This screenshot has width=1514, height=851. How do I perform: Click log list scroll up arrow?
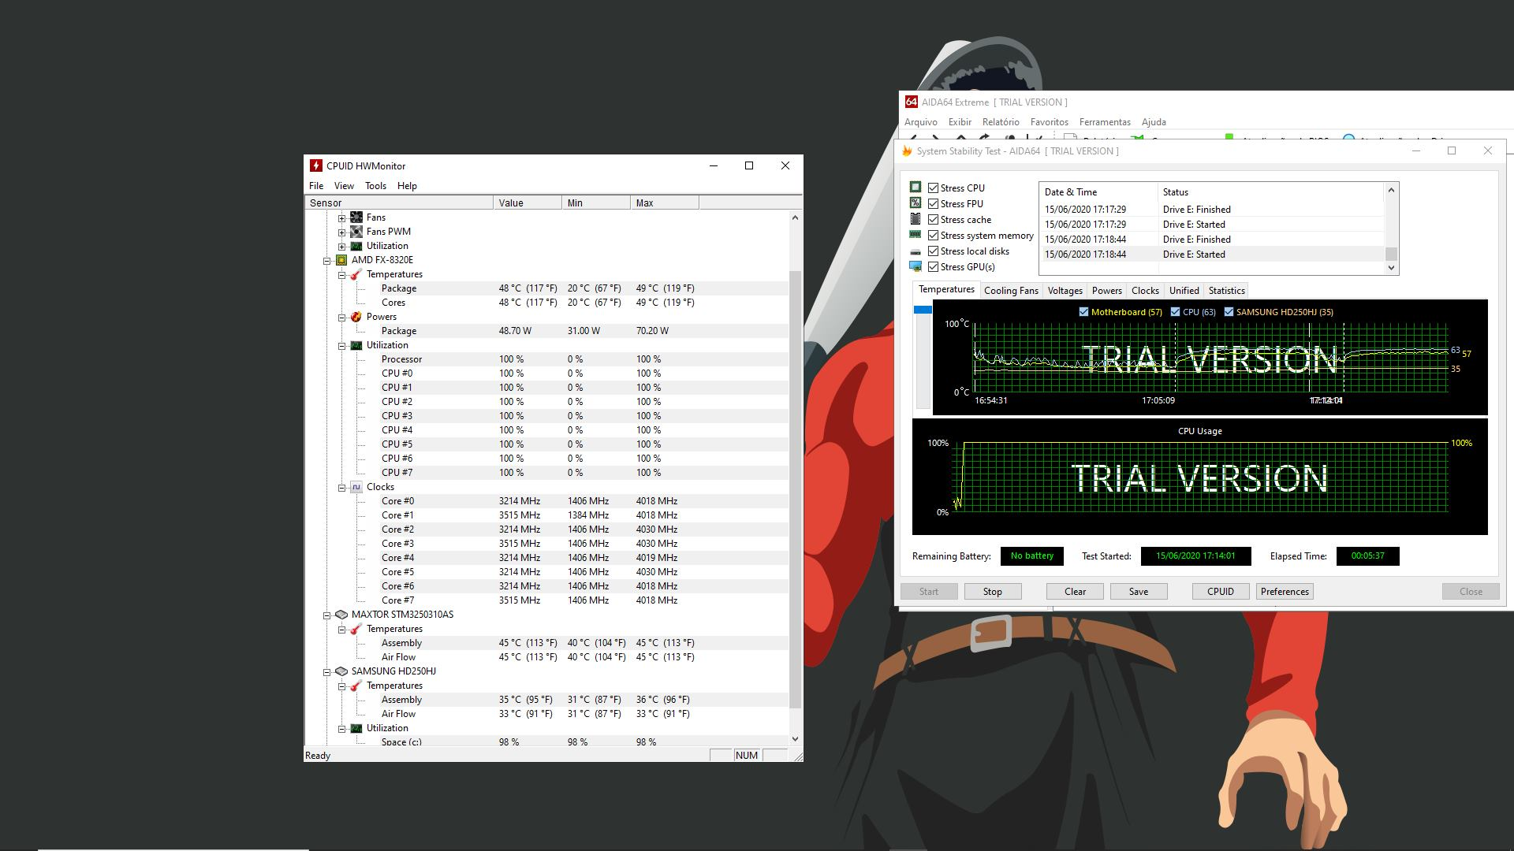pyautogui.click(x=1391, y=190)
